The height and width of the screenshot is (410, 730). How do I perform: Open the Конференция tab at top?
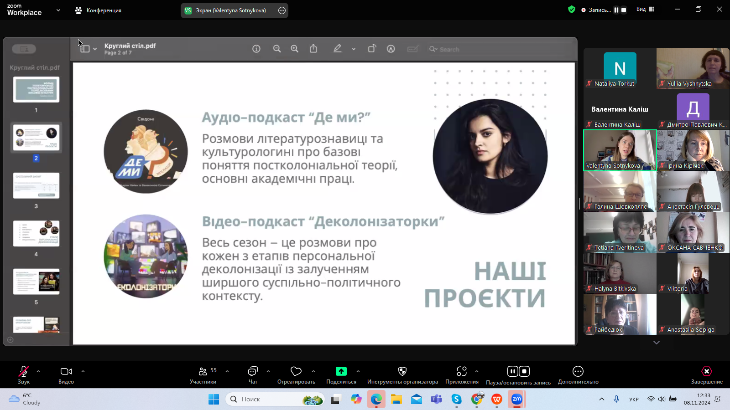point(99,10)
